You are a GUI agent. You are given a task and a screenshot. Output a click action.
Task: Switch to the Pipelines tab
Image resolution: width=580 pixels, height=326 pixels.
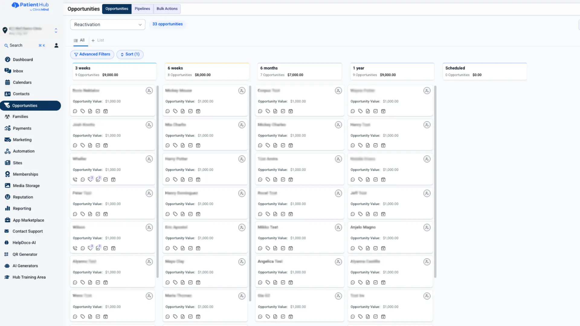click(142, 9)
